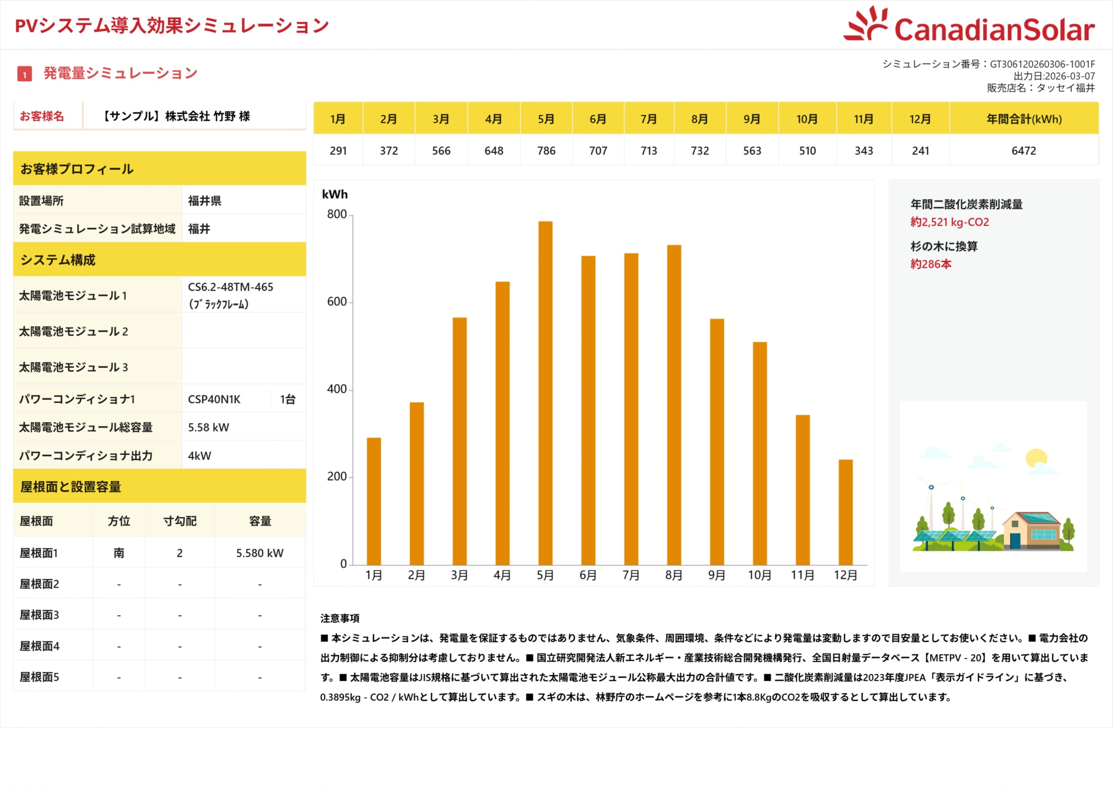Screen dimensions: 1113x787
Task: Click the 786 generation value
Action: (x=547, y=151)
